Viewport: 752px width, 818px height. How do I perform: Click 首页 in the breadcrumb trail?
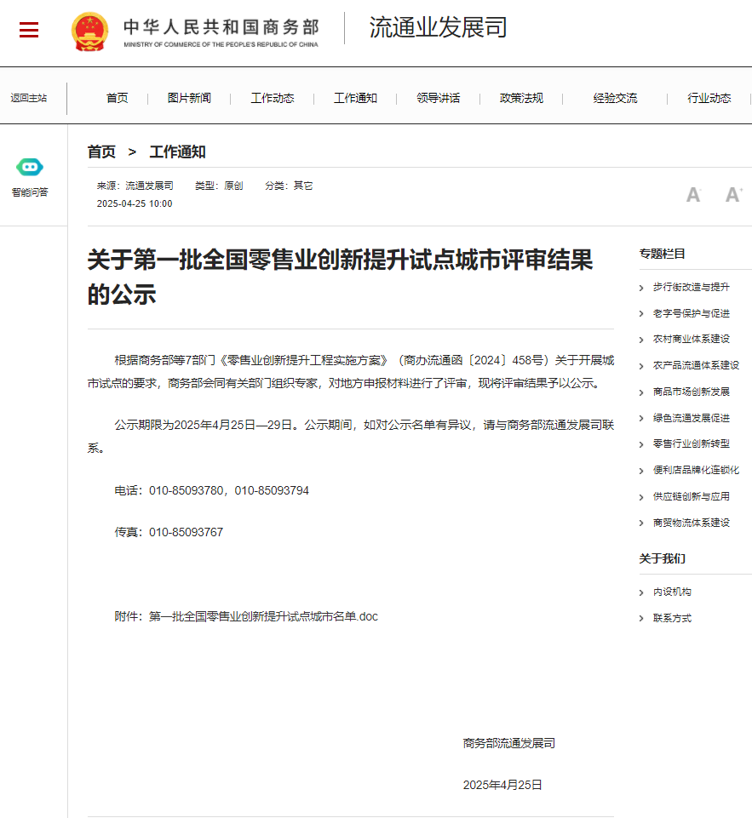point(101,152)
